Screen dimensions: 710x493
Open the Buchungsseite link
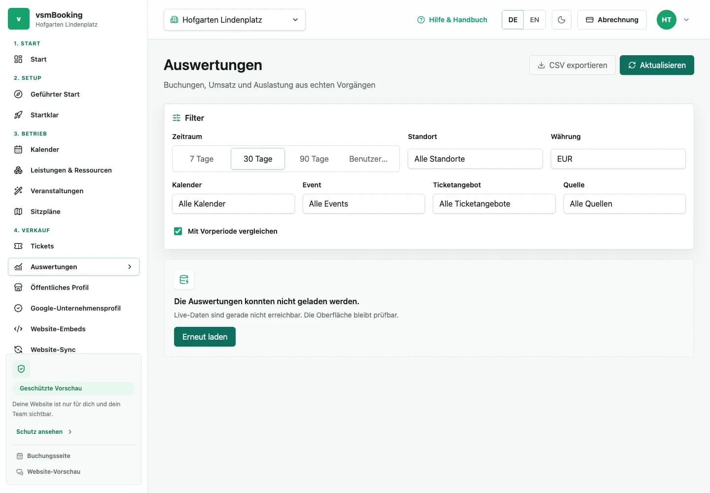point(43,456)
